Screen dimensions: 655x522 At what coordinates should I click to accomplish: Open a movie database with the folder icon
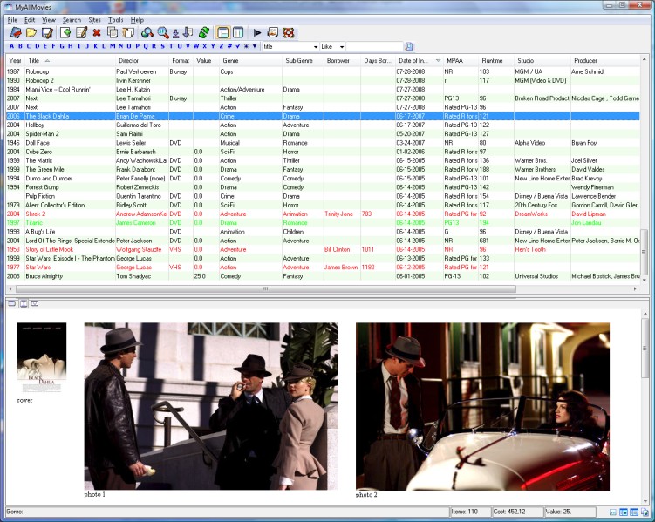pyautogui.click(x=31, y=32)
